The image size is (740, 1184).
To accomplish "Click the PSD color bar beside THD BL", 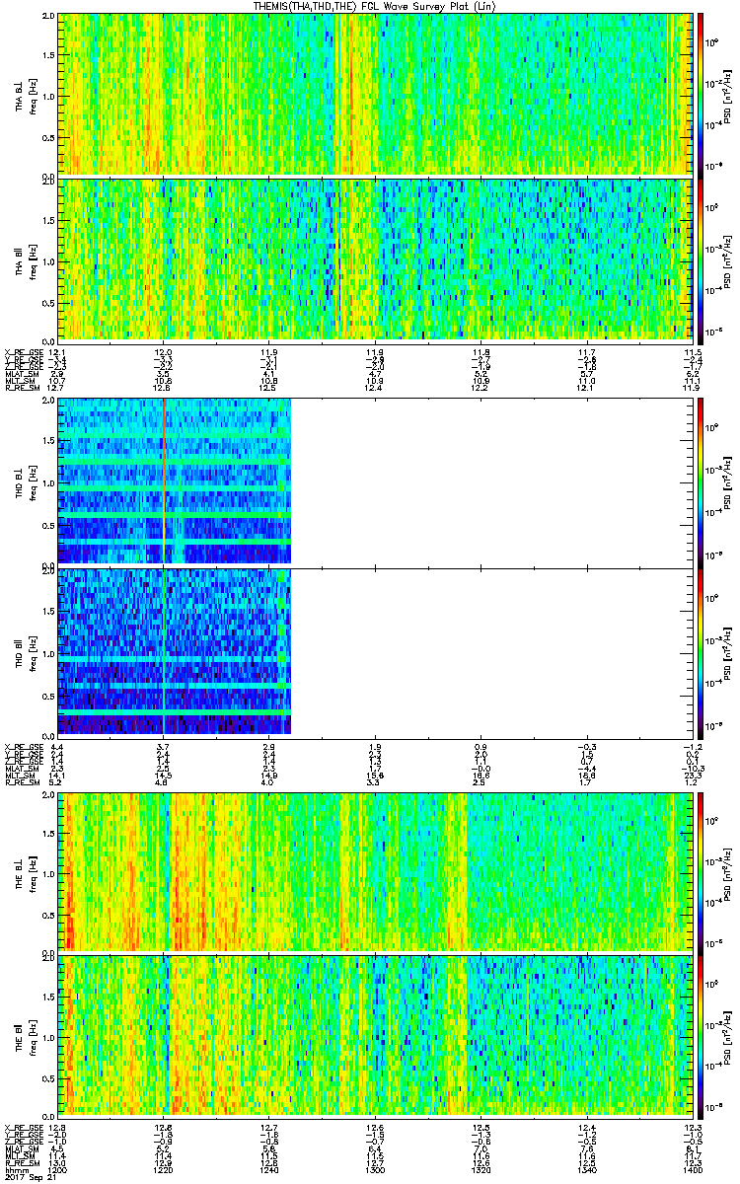I will coord(701,481).
